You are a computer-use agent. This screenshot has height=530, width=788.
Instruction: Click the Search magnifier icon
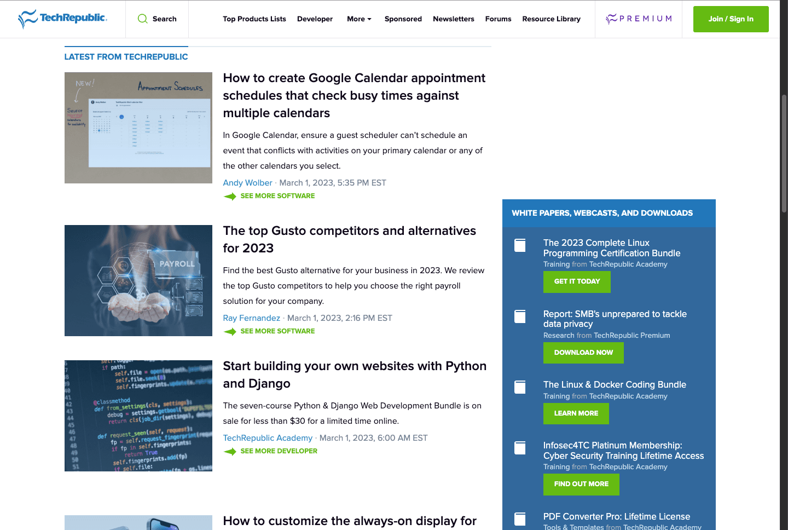[x=143, y=19]
